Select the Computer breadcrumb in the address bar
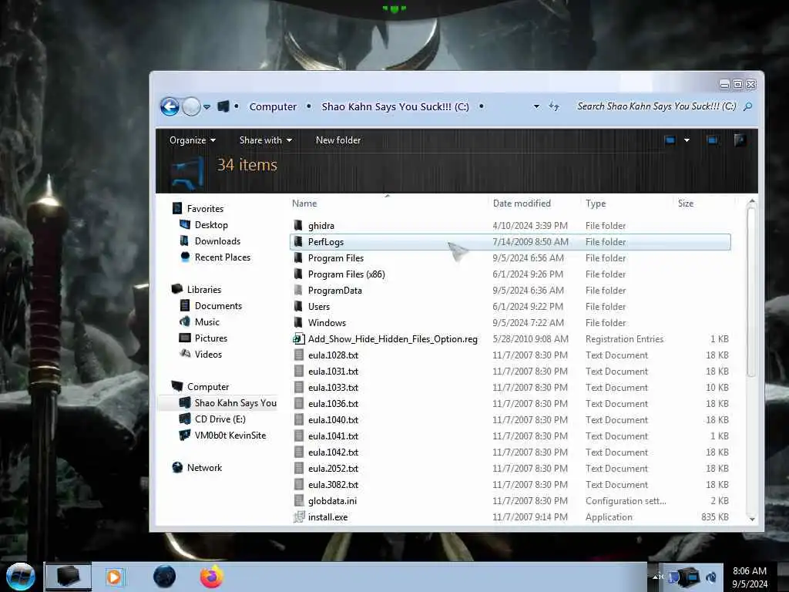789x592 pixels. point(273,106)
